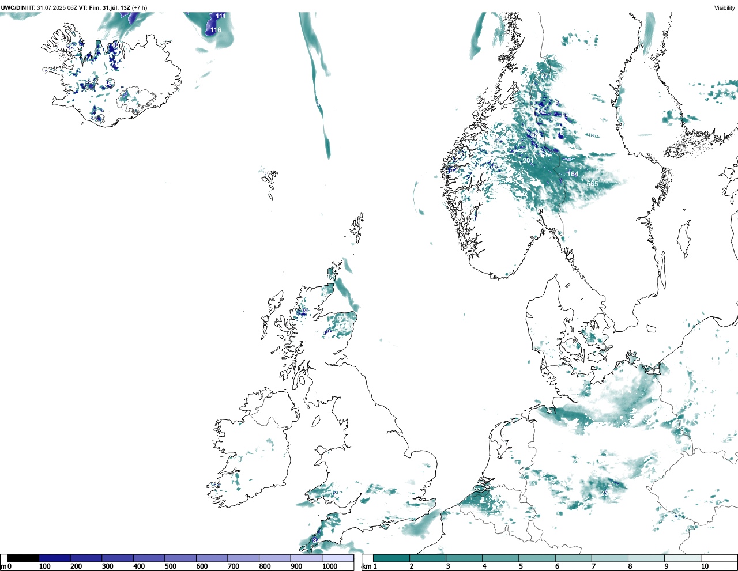The width and height of the screenshot is (738, 571).
Task: Pick the 400–500 m legend swatch
Action: point(149,558)
